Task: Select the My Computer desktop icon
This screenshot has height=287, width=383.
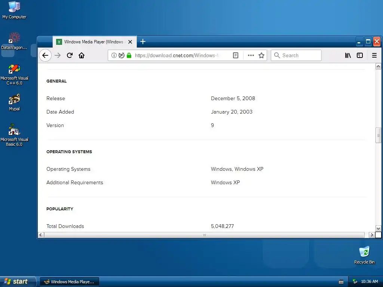Action: click(14, 10)
